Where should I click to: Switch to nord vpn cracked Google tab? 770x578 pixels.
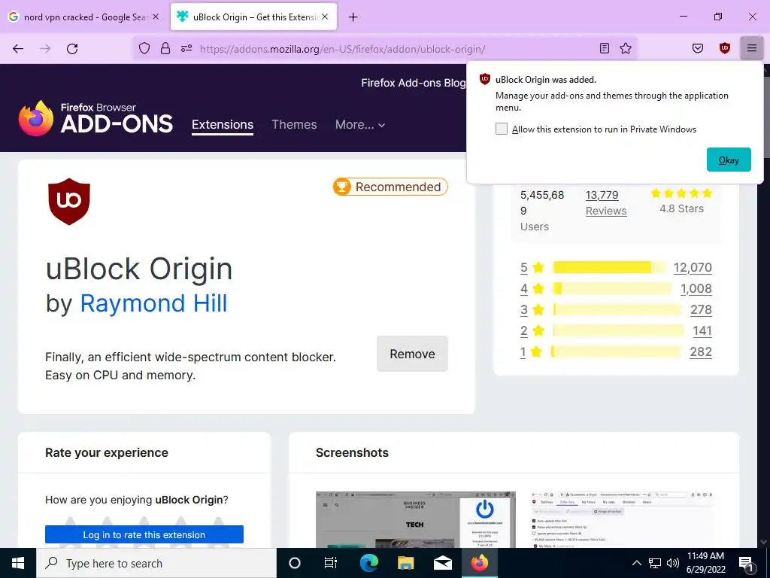(x=84, y=17)
